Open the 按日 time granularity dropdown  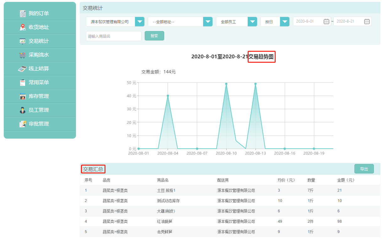click(x=285, y=21)
